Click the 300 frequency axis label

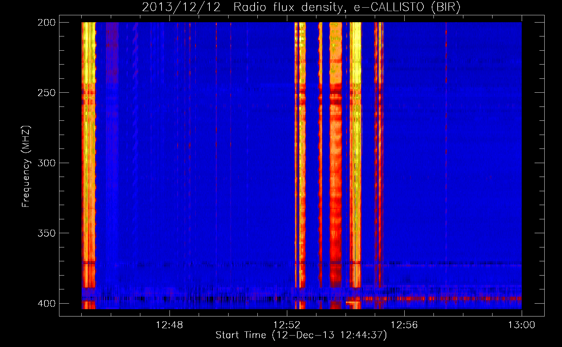[x=47, y=163]
